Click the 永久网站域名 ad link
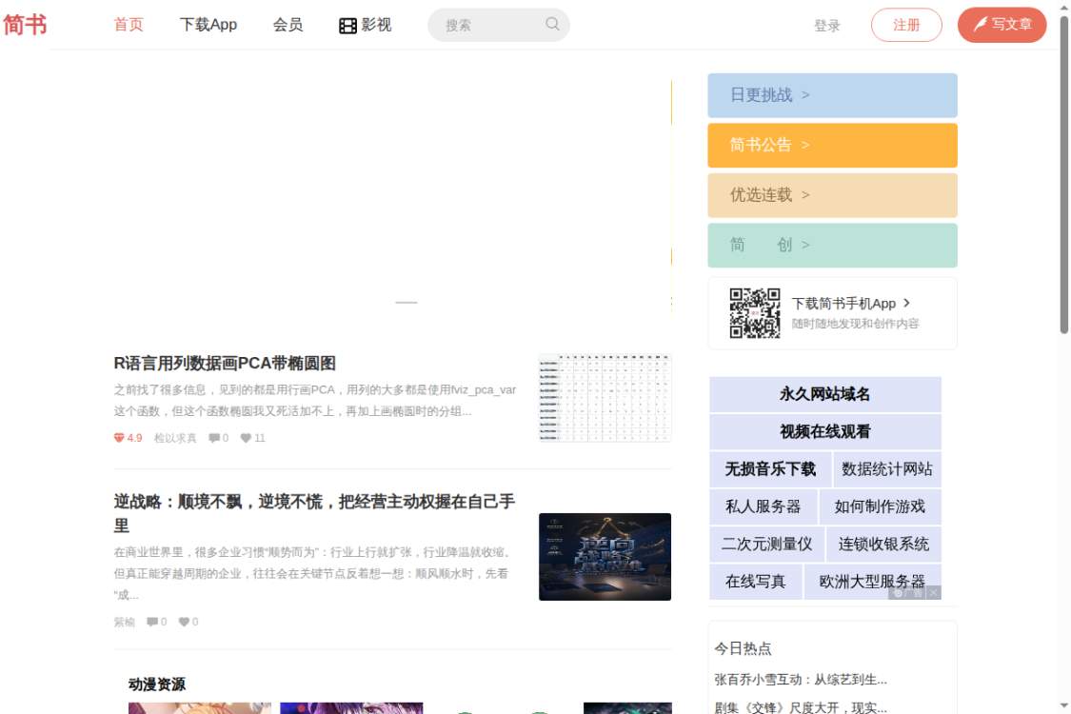 825,394
